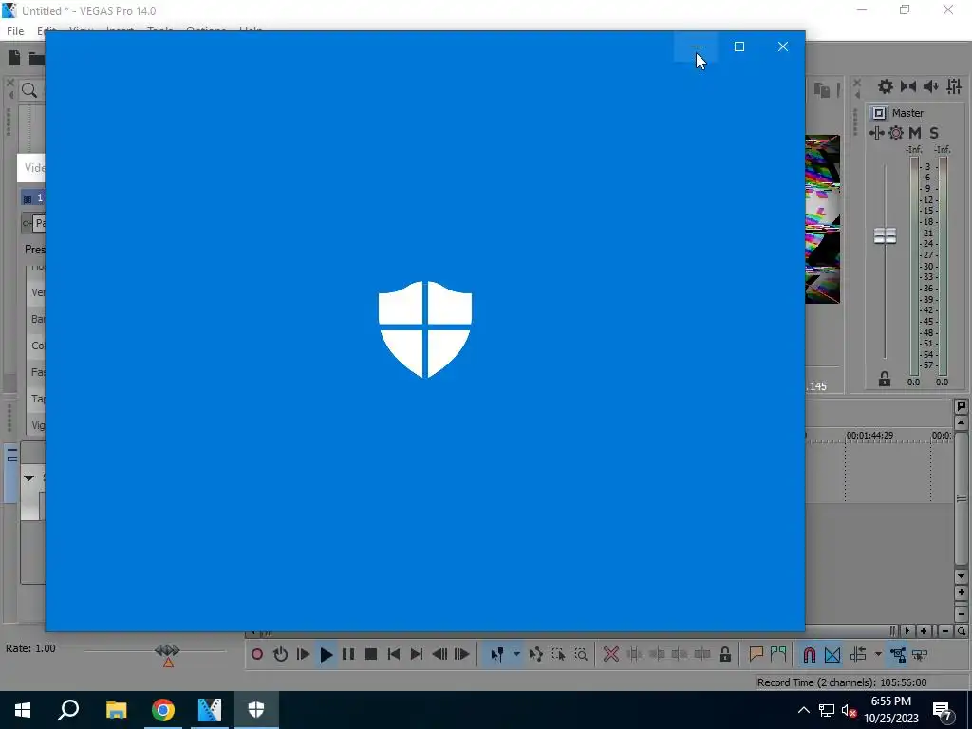972x729 pixels.
Task: Click VEGAS Pro taskbar icon
Action: [210, 710]
